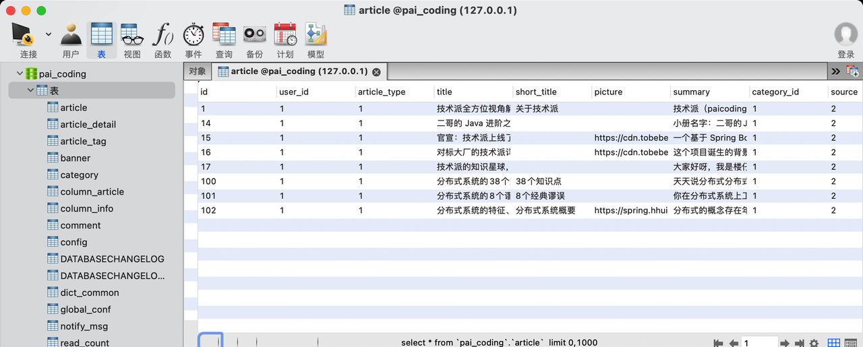
Task: Open the 函数 functions section
Action: 162,40
